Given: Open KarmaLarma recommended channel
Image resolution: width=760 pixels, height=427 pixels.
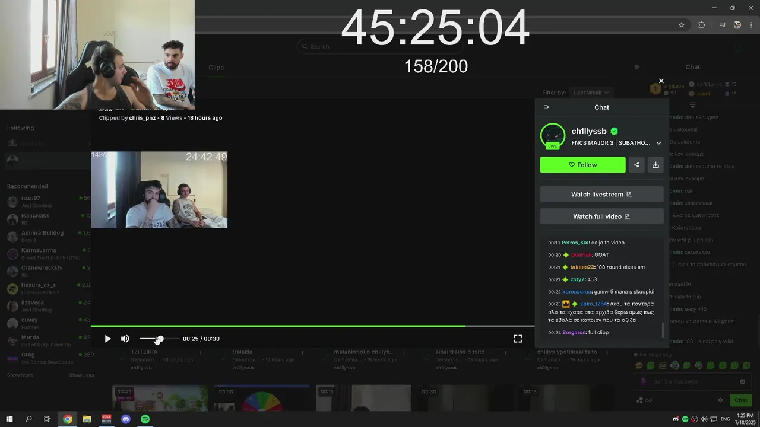Looking at the screenshot, I should [x=47, y=253].
